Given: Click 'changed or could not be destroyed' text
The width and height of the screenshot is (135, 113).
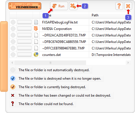Looking at the screenshot, I should (65, 95).
